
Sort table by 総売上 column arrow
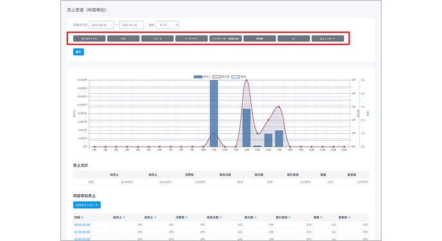point(124,218)
